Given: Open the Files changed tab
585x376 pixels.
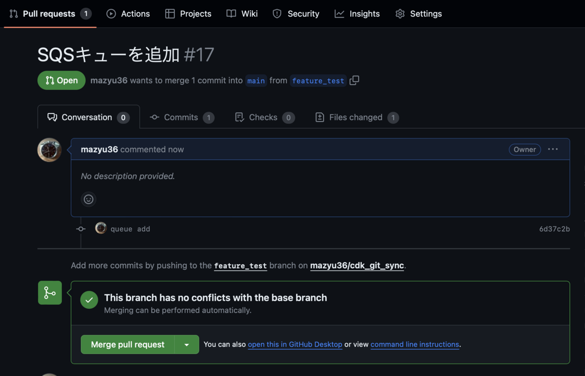Looking at the screenshot, I should point(356,117).
